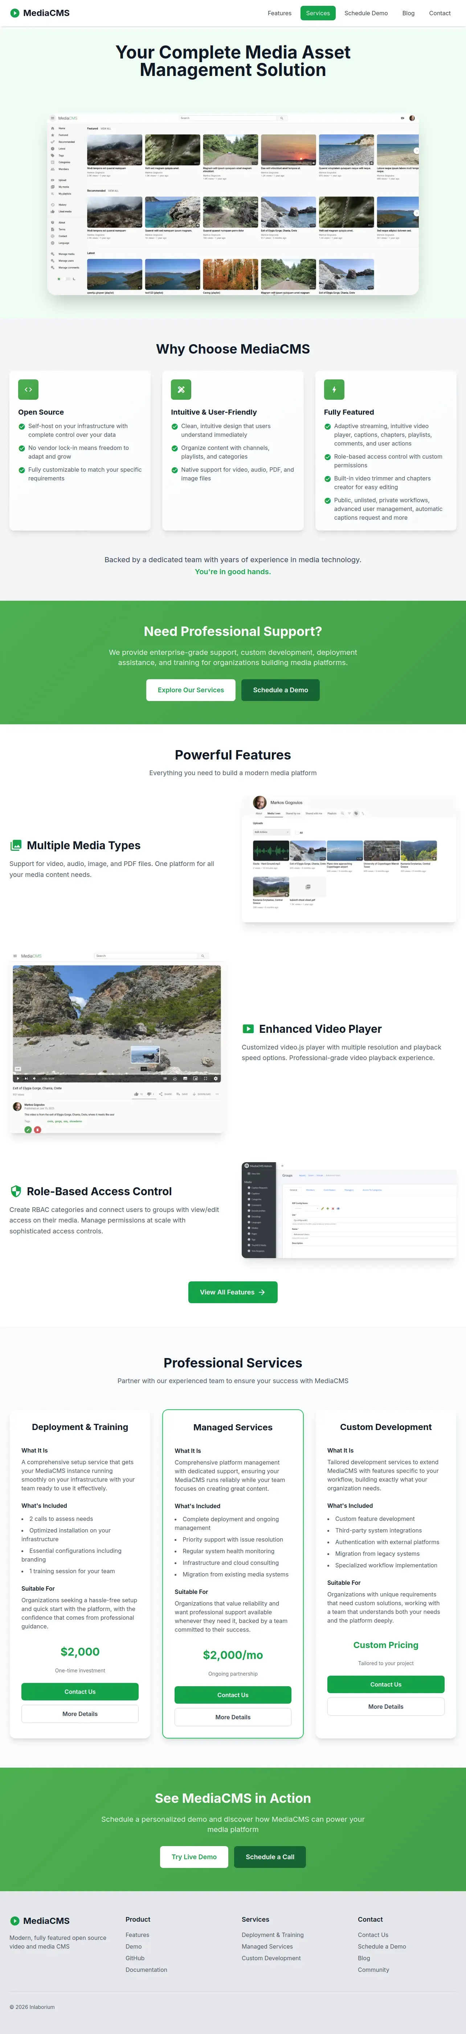Go to the Blog nav item
The image size is (466, 2034).
[408, 13]
